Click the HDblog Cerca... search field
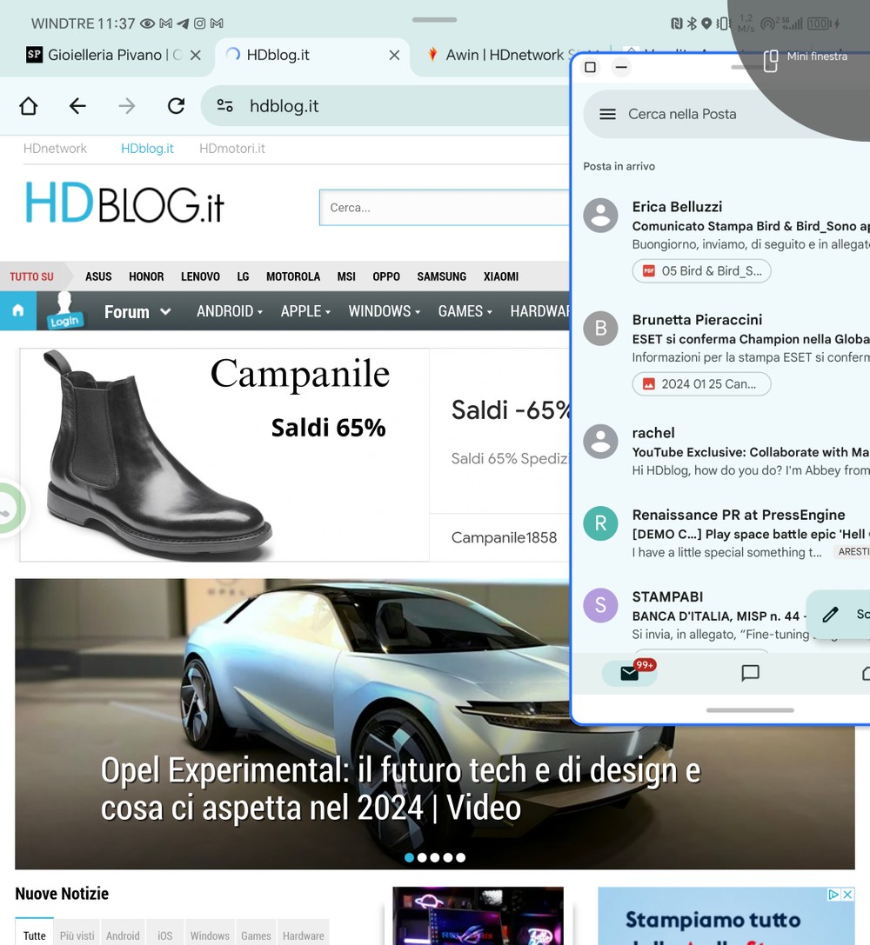 point(445,208)
